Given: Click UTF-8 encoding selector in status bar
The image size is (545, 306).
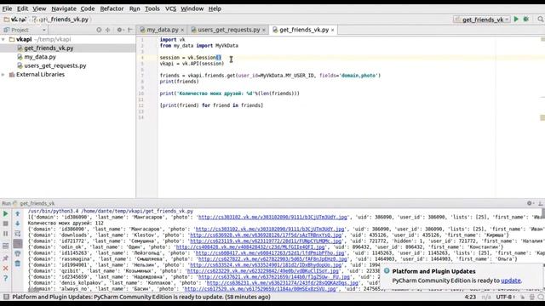Looking at the screenshot, I should pyautogui.click(x=505, y=297).
